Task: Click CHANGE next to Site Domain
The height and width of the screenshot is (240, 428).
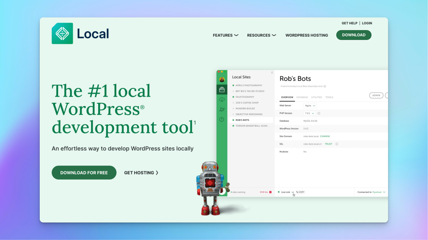Action: click(325, 136)
